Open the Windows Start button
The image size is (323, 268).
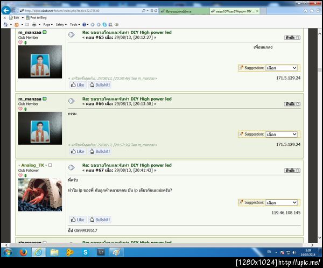(x=8, y=252)
